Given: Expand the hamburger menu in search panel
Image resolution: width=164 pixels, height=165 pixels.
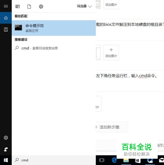Looking at the screenshot, I should point(6,6).
